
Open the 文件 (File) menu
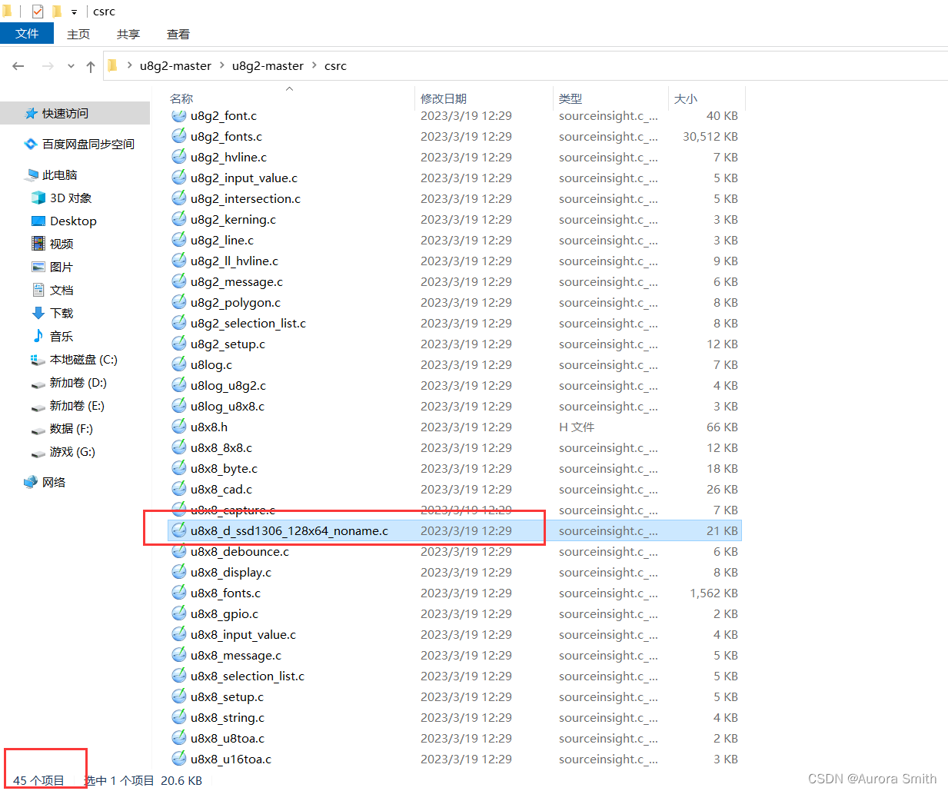(x=27, y=34)
